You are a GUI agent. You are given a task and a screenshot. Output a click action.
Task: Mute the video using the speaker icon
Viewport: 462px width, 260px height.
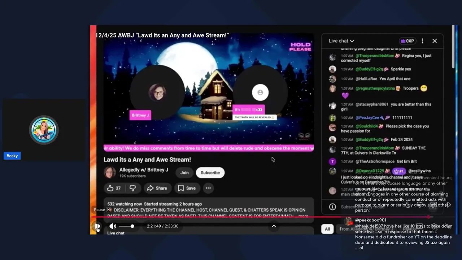click(113, 226)
